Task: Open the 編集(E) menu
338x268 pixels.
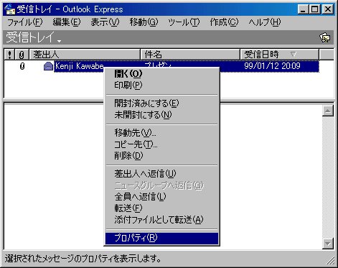Action: (x=67, y=22)
